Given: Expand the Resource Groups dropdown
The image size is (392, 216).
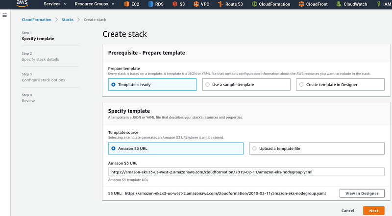Looking at the screenshot, I should (95, 4).
